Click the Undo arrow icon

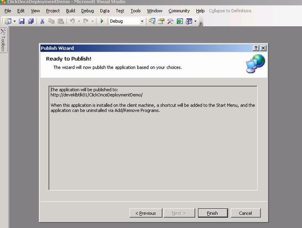tap(72, 21)
